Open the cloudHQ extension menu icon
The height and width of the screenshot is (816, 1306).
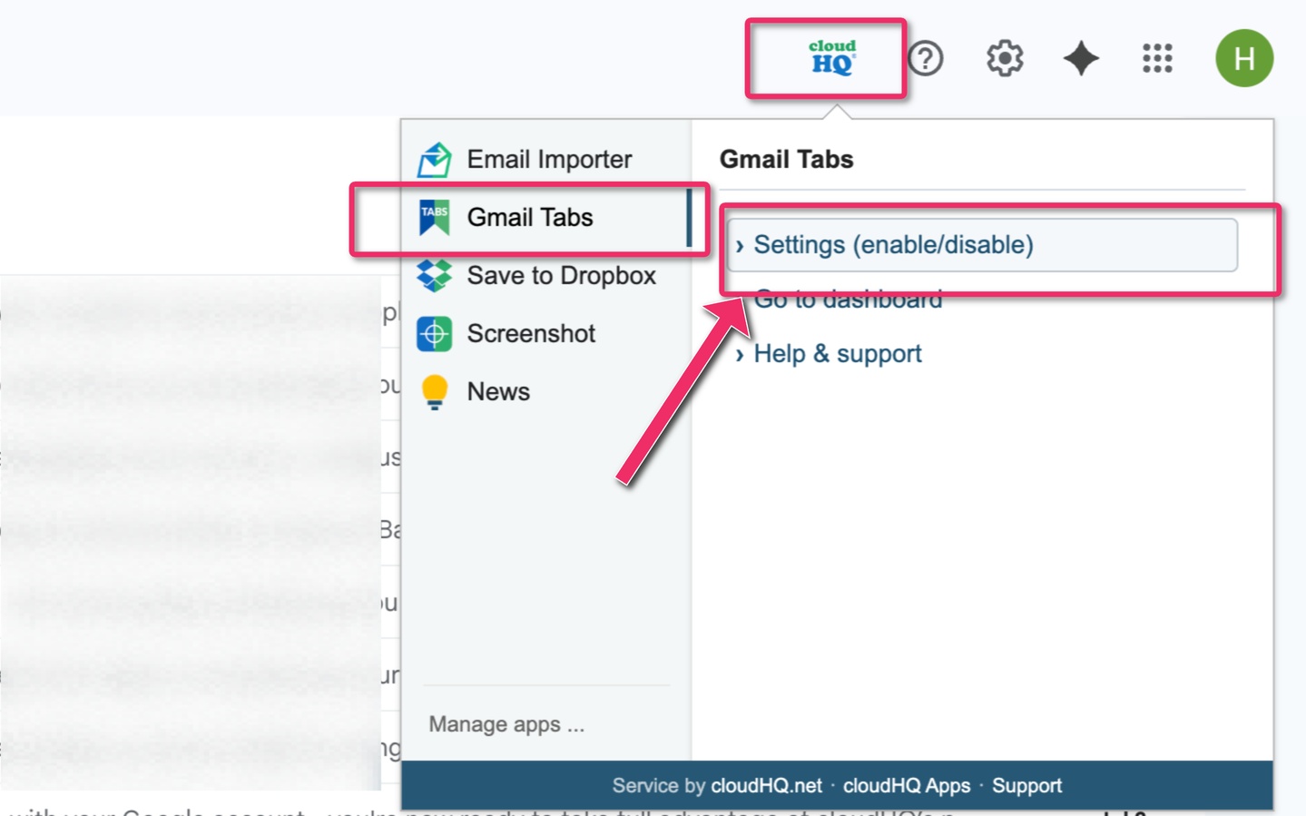(831, 57)
